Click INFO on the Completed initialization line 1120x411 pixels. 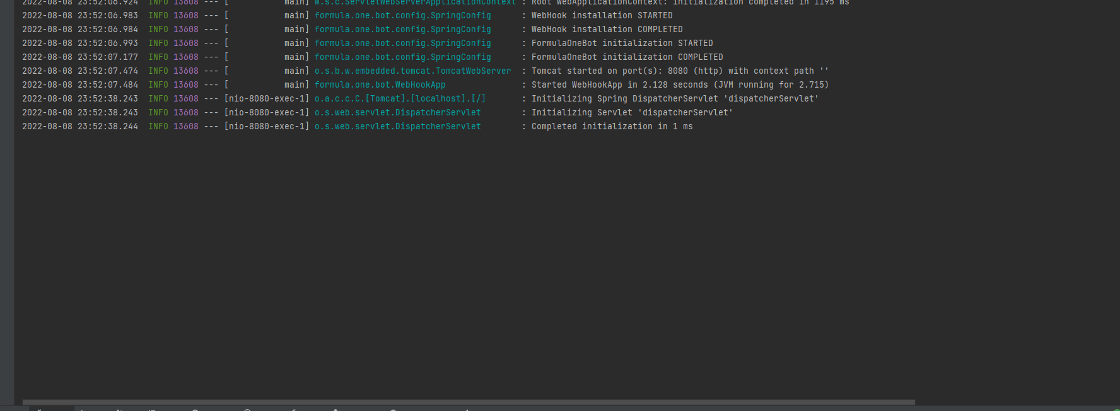158,126
